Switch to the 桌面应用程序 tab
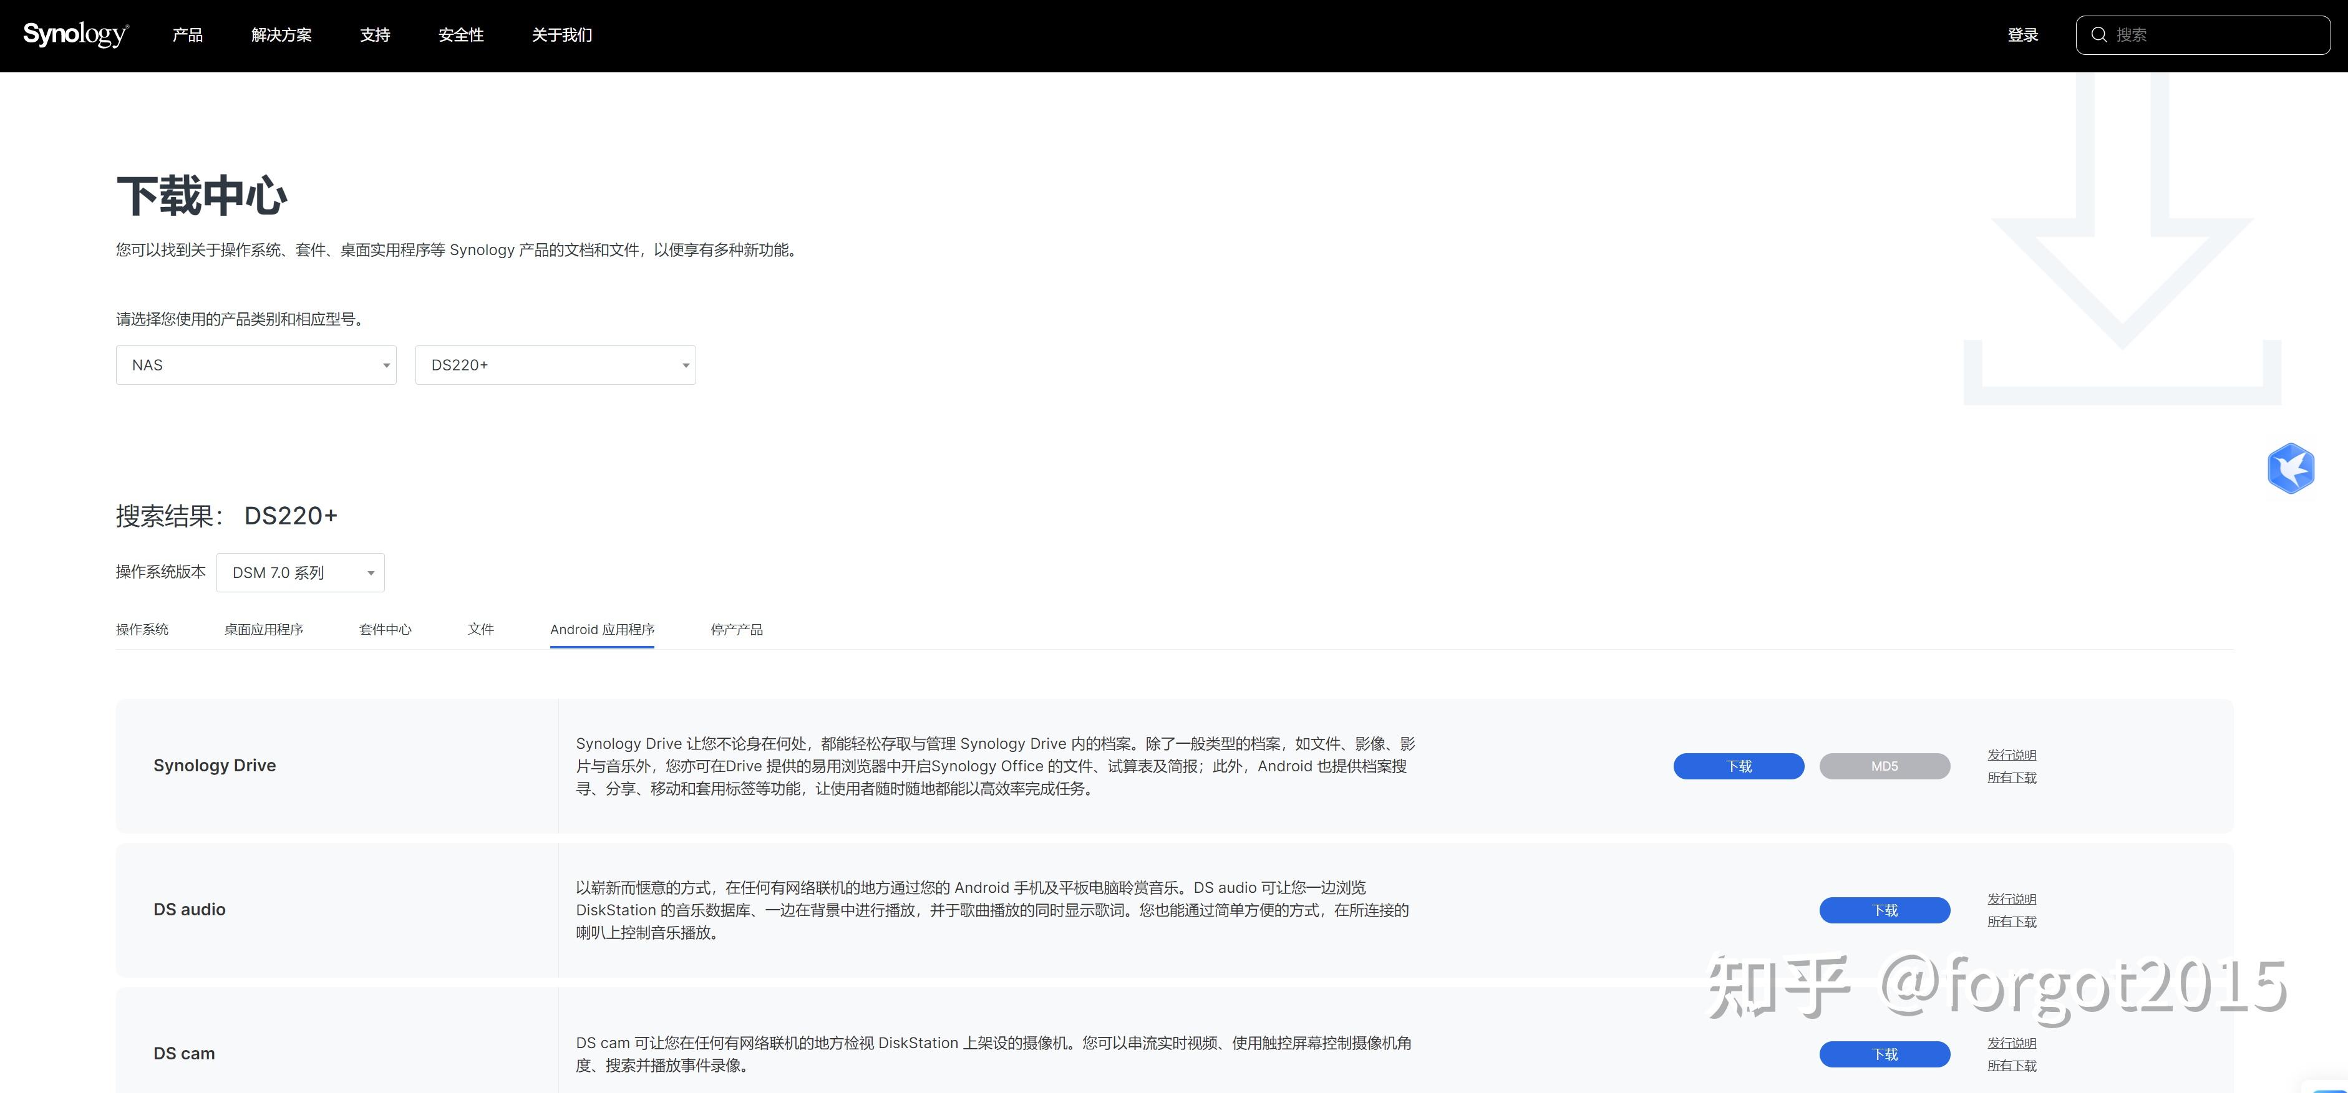 [x=263, y=629]
